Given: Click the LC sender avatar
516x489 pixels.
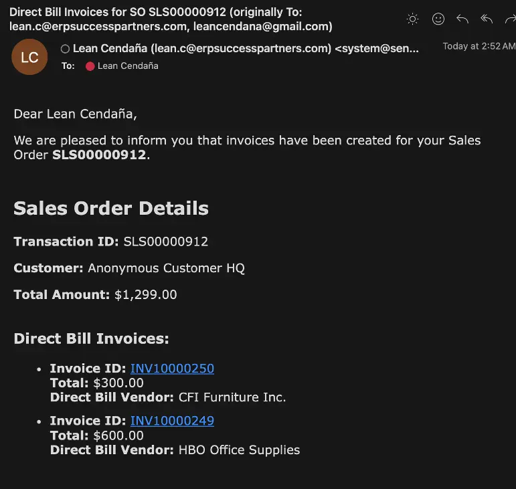Looking at the screenshot, I should point(29,57).
